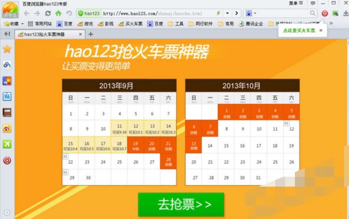Image resolution: width=349 pixels, height=219 pixels.
Task: Show more bookmarks with the chevron
Action: tap(331, 24)
